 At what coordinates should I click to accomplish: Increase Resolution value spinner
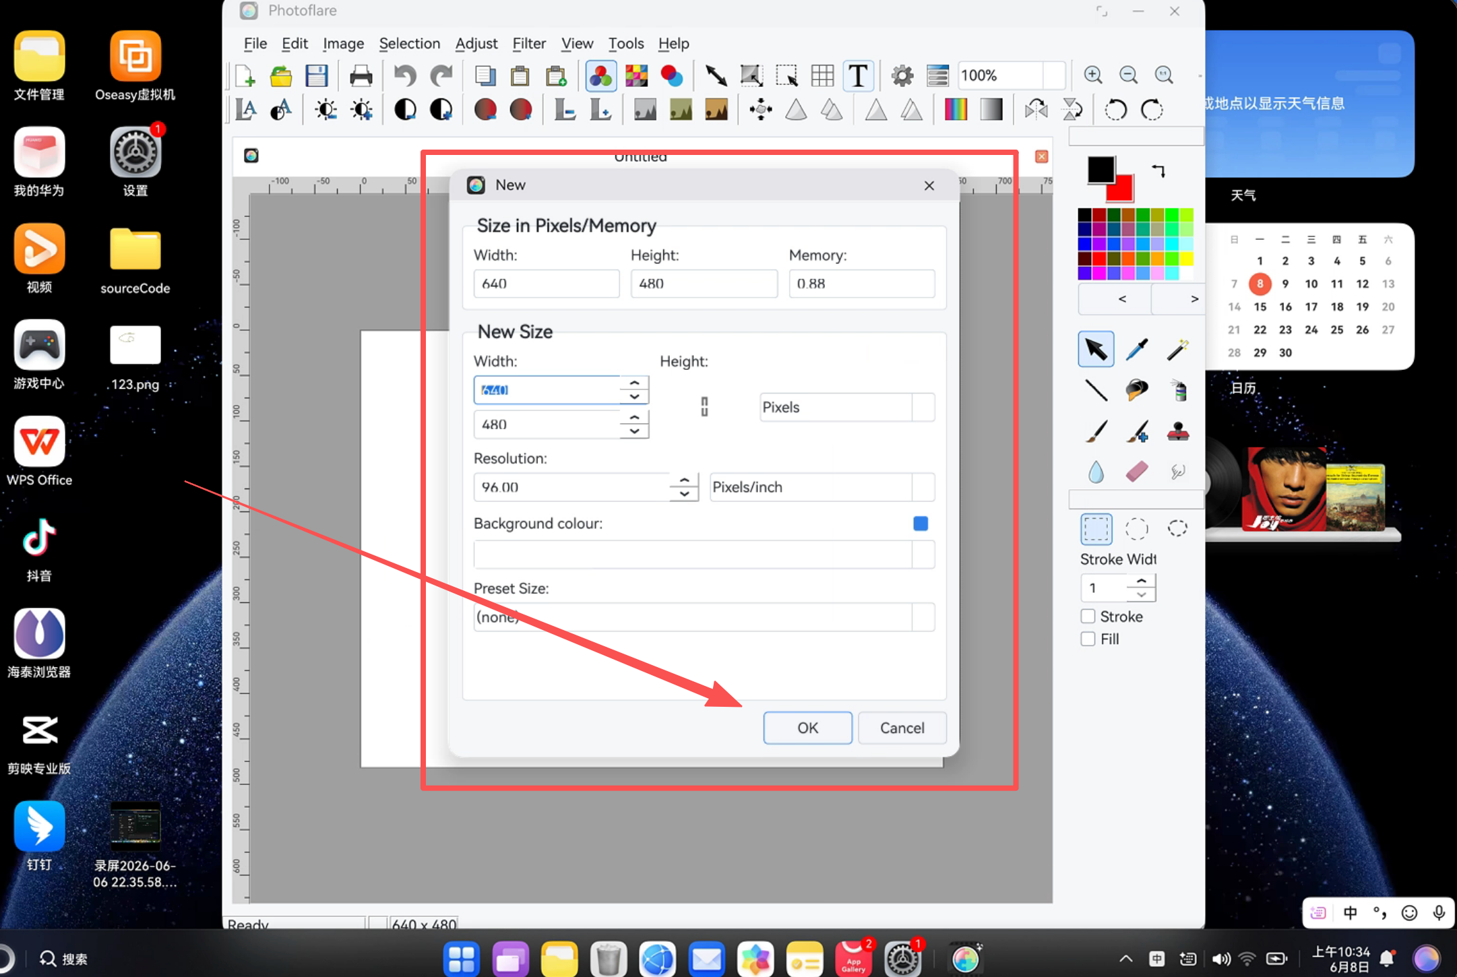[684, 480]
